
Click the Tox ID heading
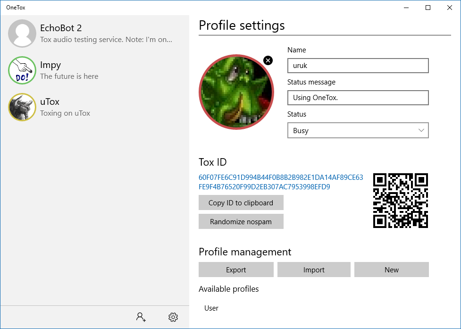(x=212, y=162)
